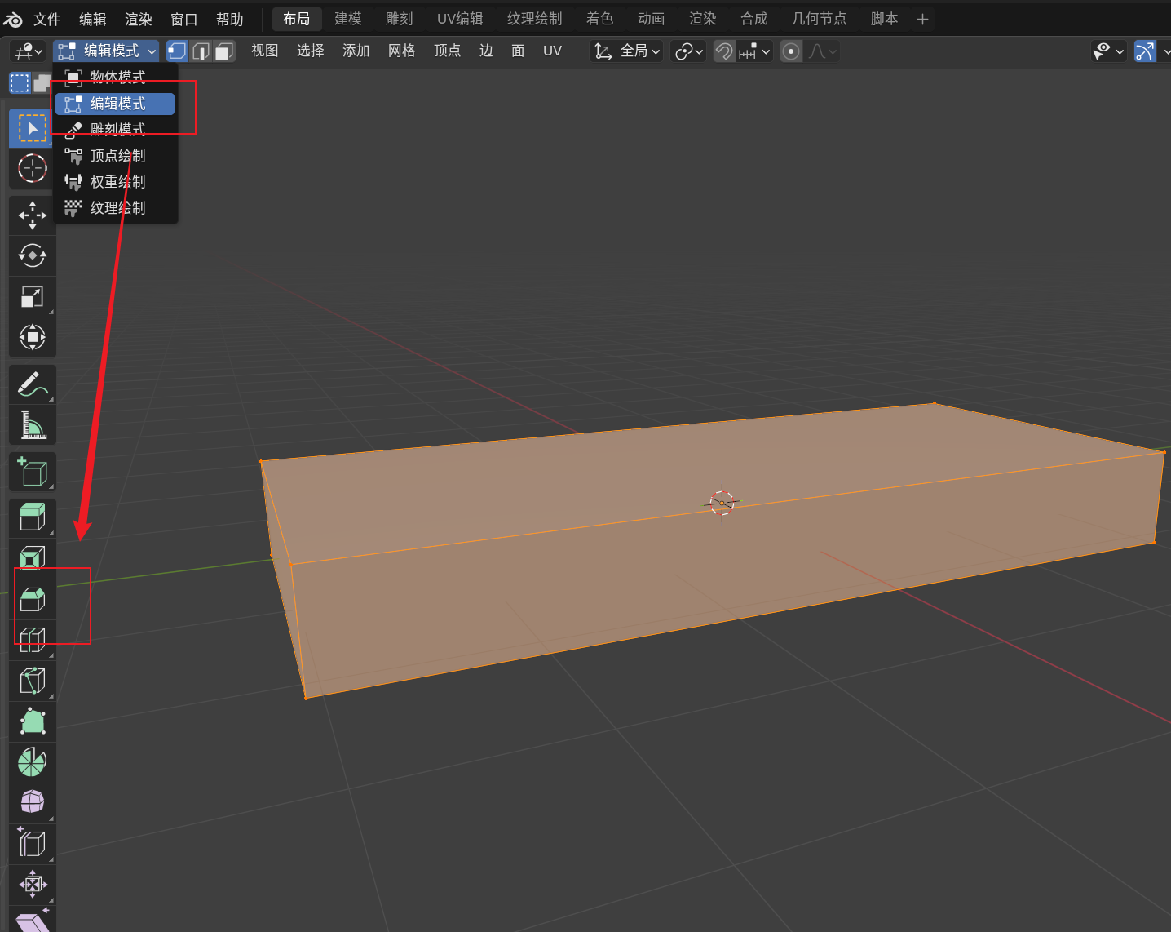Select the Extrude Region tool
Image resolution: width=1171 pixels, height=932 pixels.
[x=33, y=517]
